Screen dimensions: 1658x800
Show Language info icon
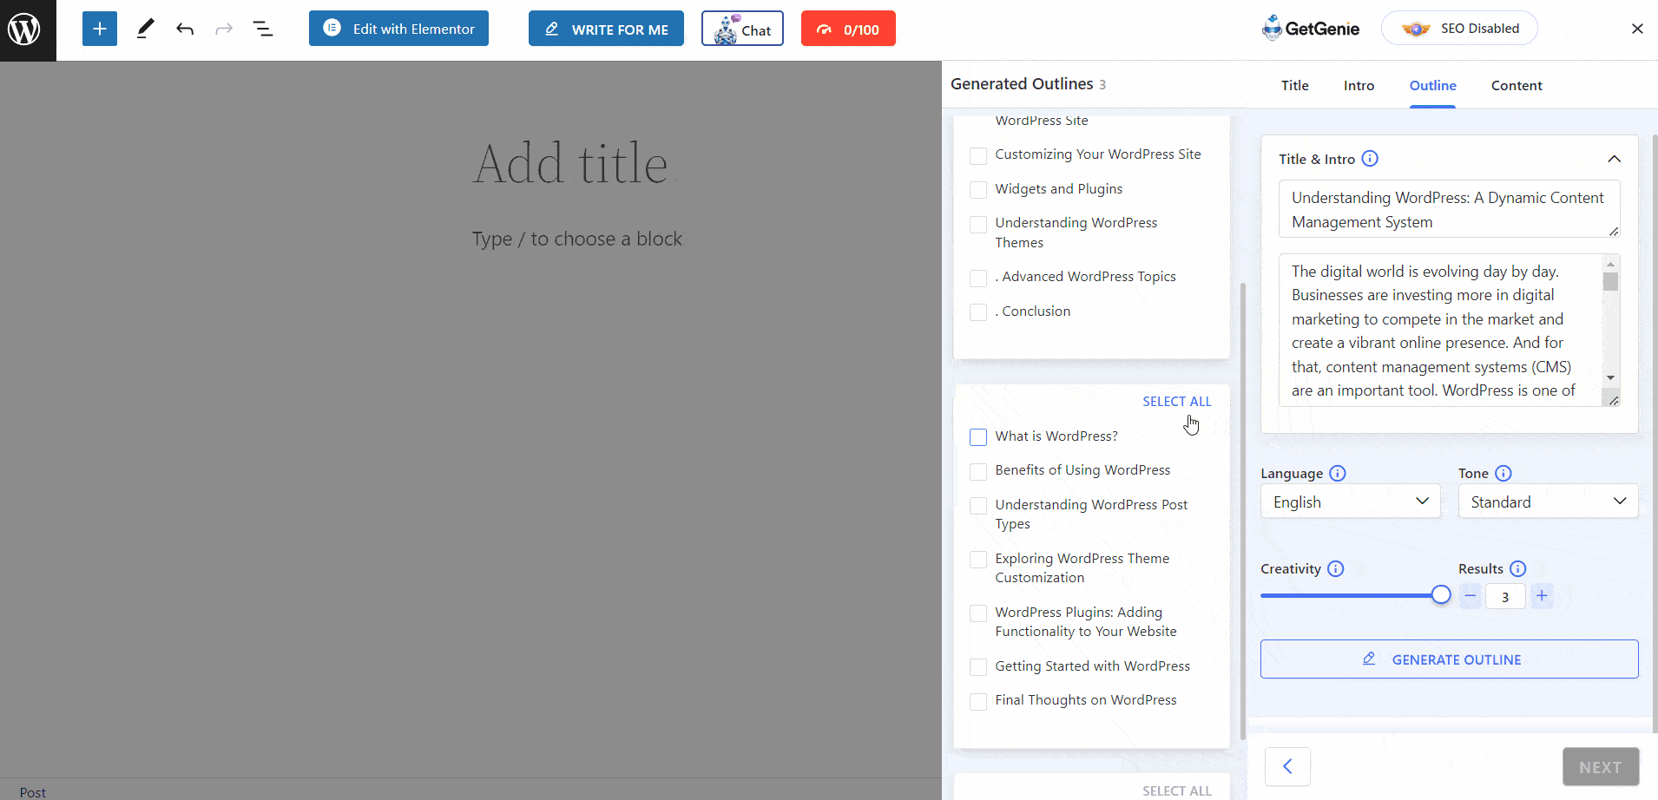click(1338, 473)
